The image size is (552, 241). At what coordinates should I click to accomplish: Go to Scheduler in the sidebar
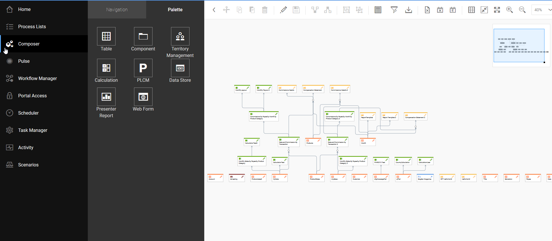[x=28, y=113]
